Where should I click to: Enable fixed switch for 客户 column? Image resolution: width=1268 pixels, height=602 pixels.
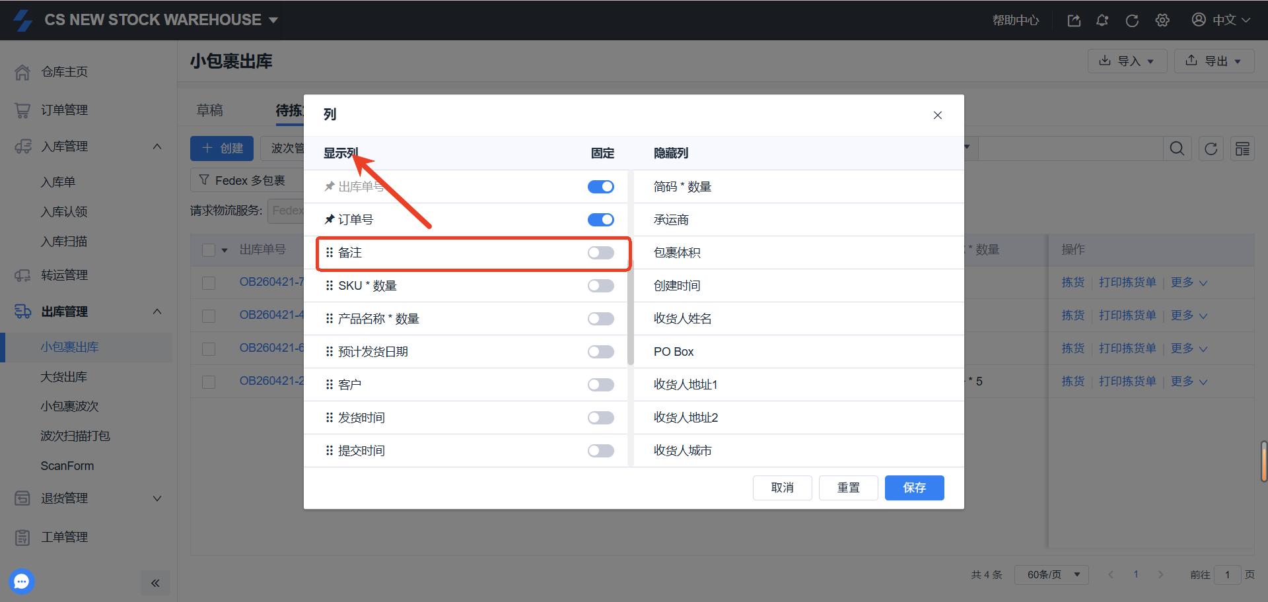[600, 385]
